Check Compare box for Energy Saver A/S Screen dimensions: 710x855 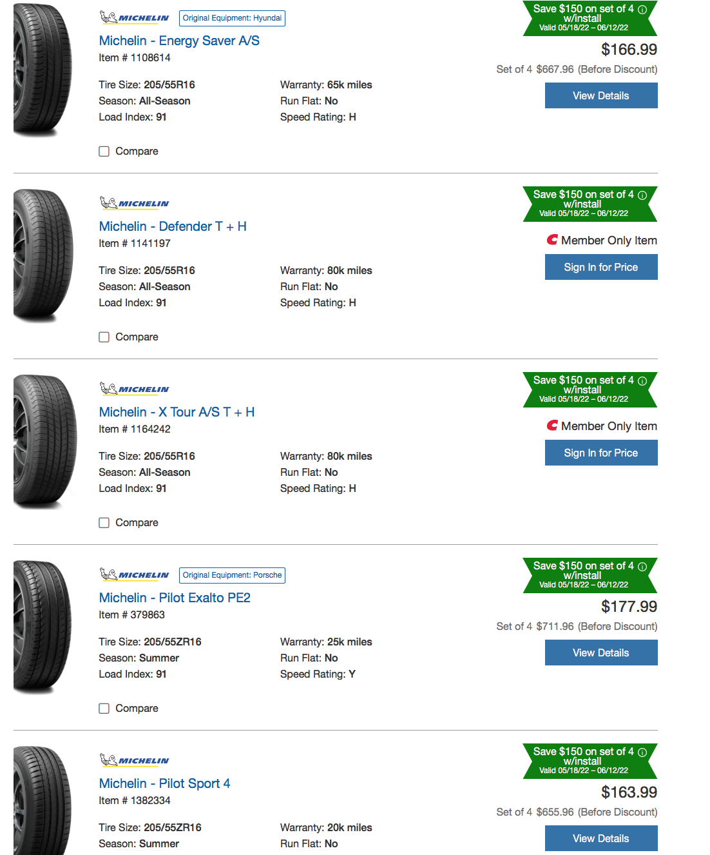click(104, 152)
